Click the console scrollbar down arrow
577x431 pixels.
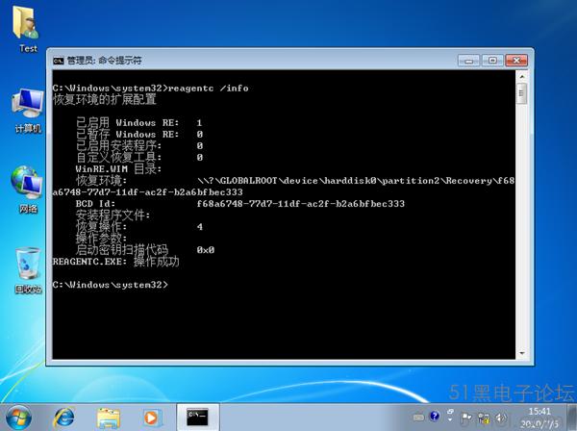pyautogui.click(x=522, y=353)
